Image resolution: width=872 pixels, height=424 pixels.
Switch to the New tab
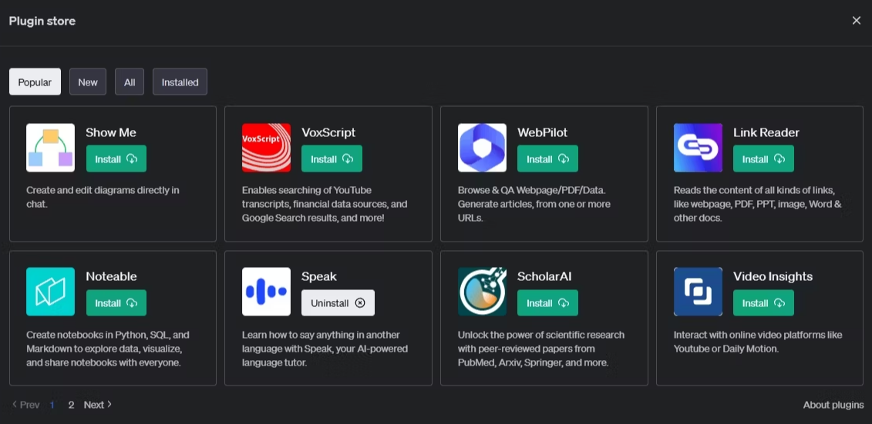click(88, 82)
